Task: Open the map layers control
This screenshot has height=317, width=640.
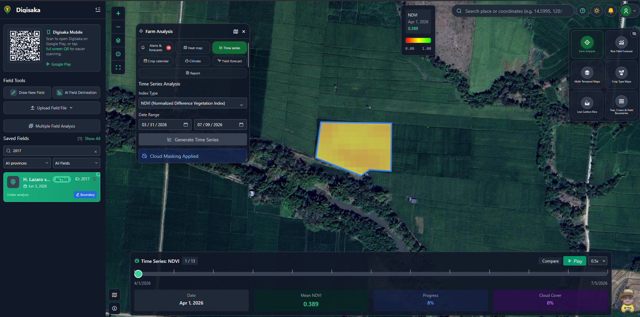Action: (118, 40)
